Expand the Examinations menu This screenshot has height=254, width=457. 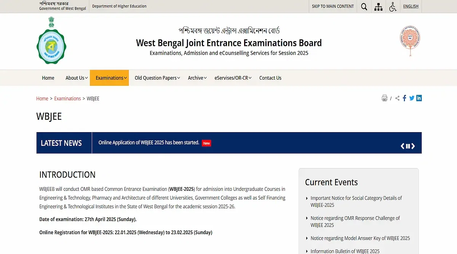(109, 78)
